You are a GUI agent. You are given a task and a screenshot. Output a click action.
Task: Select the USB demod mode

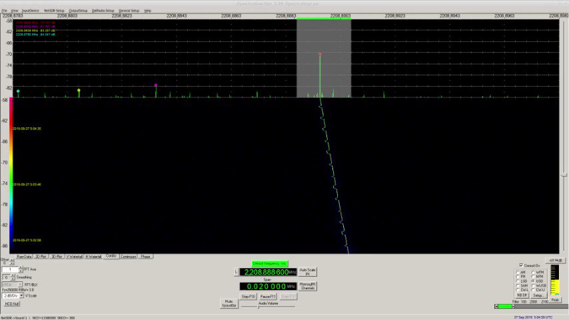coord(534,281)
